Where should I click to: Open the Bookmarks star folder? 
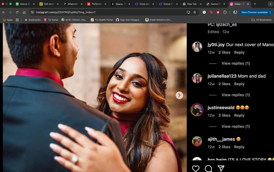coord(33,20)
